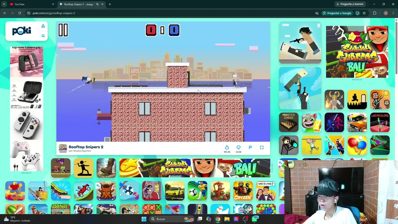Open the yellow sports car racing game

click(x=175, y=191)
